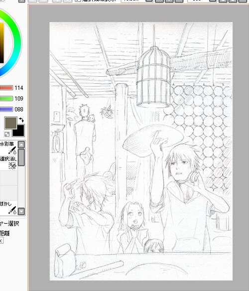Select the ぼかし blur tool
This screenshot has width=249, height=291.
8,208
